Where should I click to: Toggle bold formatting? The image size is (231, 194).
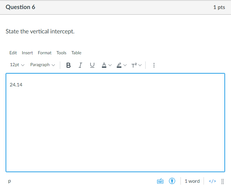coord(68,65)
